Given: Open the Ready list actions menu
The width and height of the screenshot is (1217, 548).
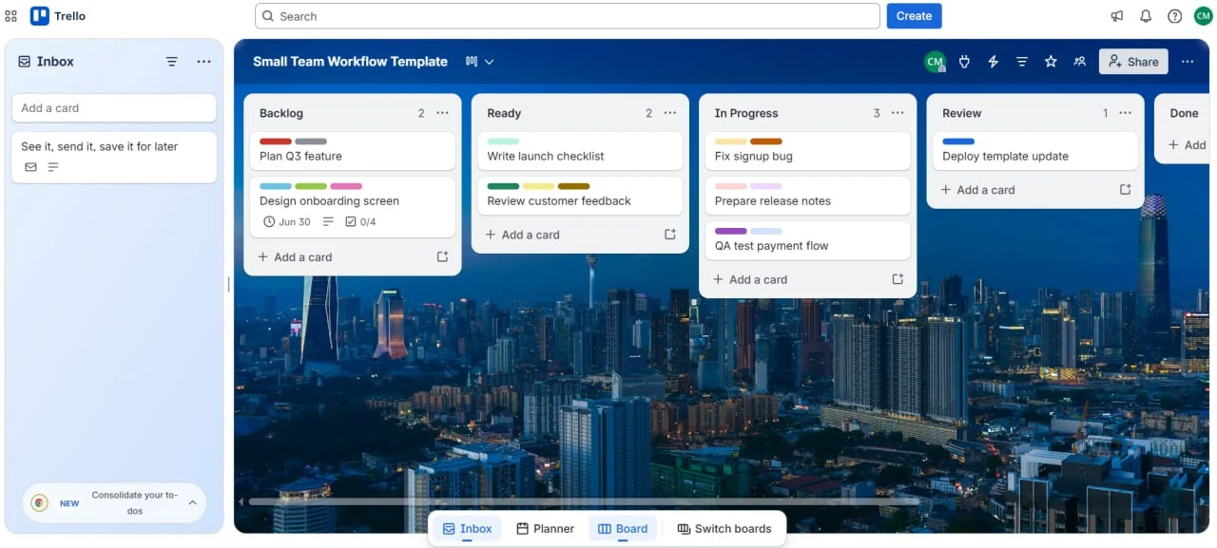Looking at the screenshot, I should click(670, 113).
